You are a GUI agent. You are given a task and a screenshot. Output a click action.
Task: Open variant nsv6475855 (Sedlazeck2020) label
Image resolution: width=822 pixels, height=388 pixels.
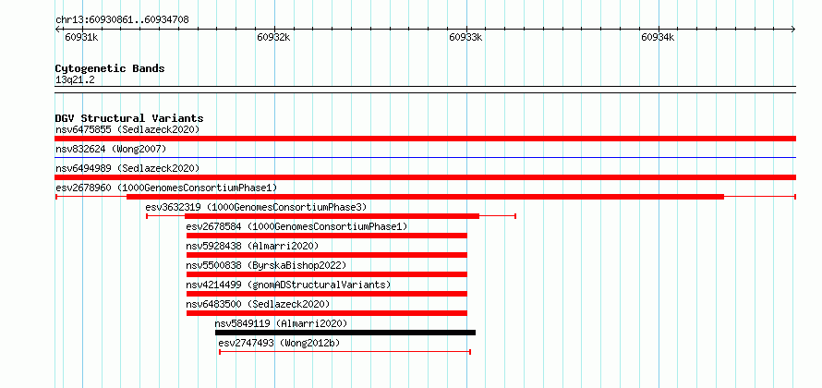point(127,129)
